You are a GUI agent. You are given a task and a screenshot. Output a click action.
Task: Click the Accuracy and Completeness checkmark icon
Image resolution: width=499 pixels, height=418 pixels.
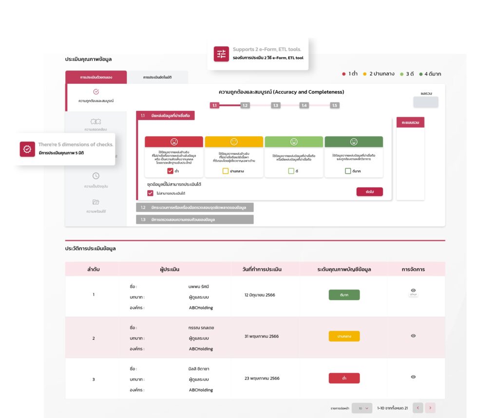96,91
